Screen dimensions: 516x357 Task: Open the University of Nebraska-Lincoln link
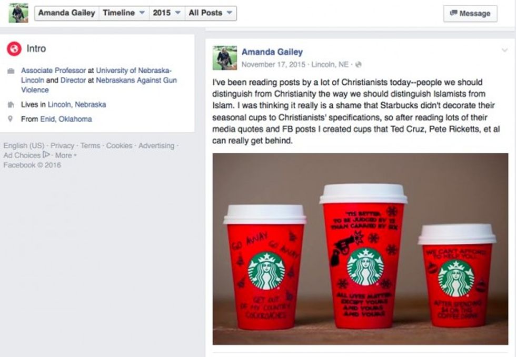click(x=96, y=75)
